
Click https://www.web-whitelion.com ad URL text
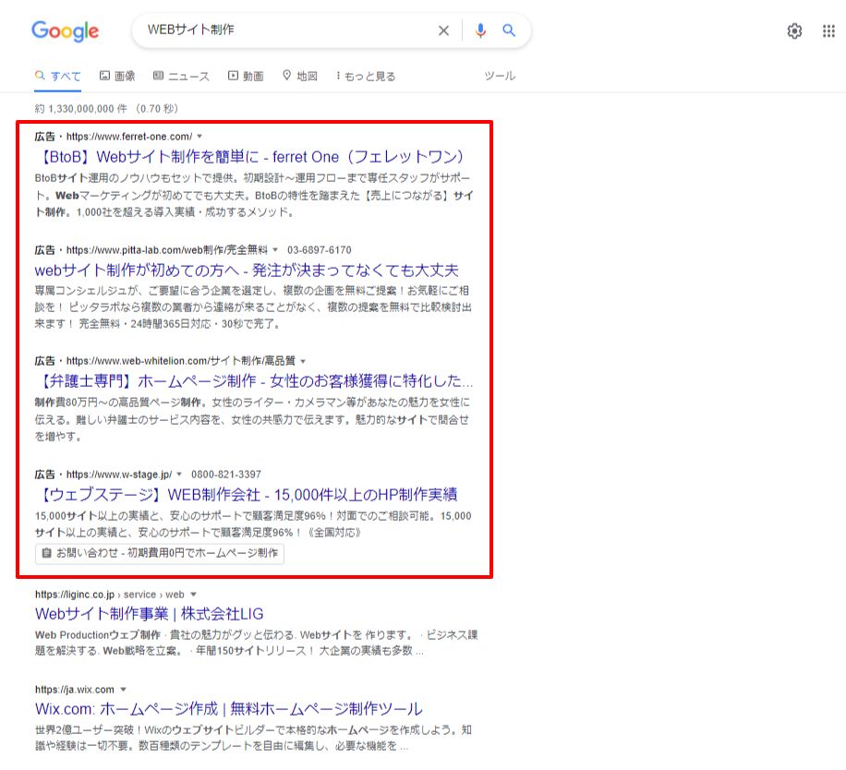pyautogui.click(x=181, y=361)
